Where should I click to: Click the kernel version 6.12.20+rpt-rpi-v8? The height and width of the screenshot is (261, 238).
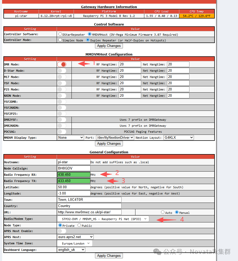(56, 16)
